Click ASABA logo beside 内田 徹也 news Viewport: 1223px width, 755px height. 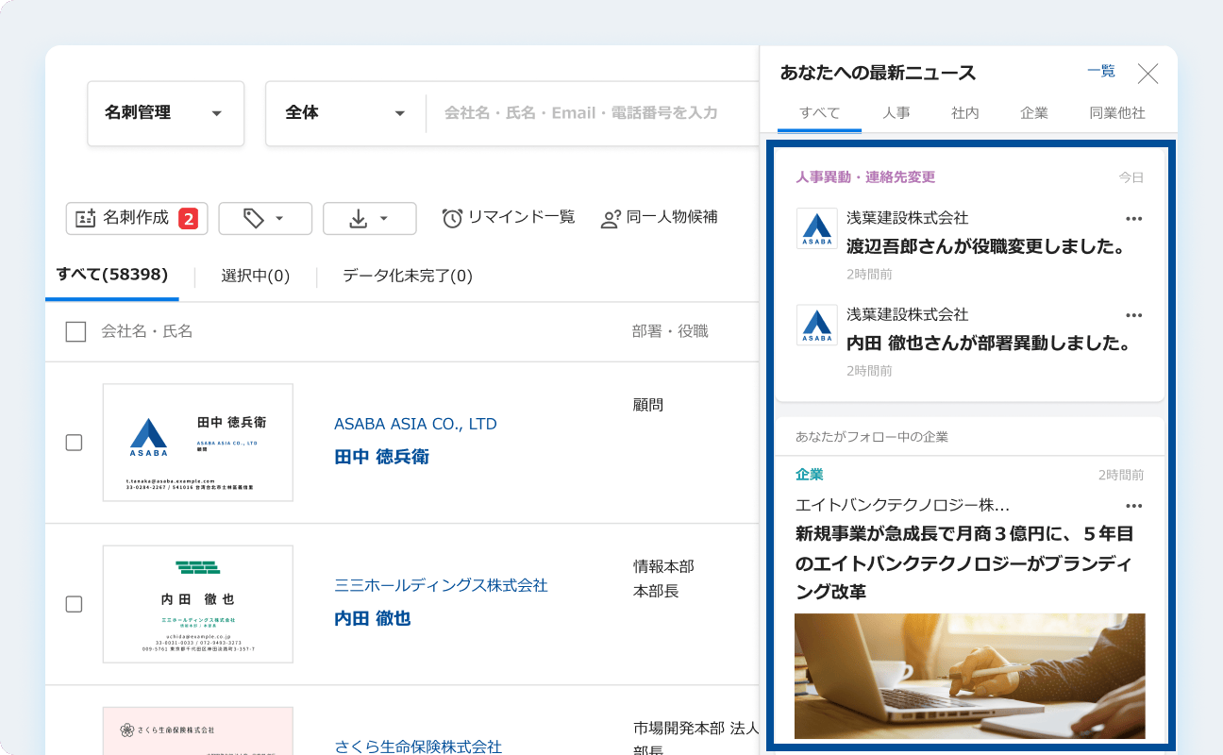click(816, 325)
